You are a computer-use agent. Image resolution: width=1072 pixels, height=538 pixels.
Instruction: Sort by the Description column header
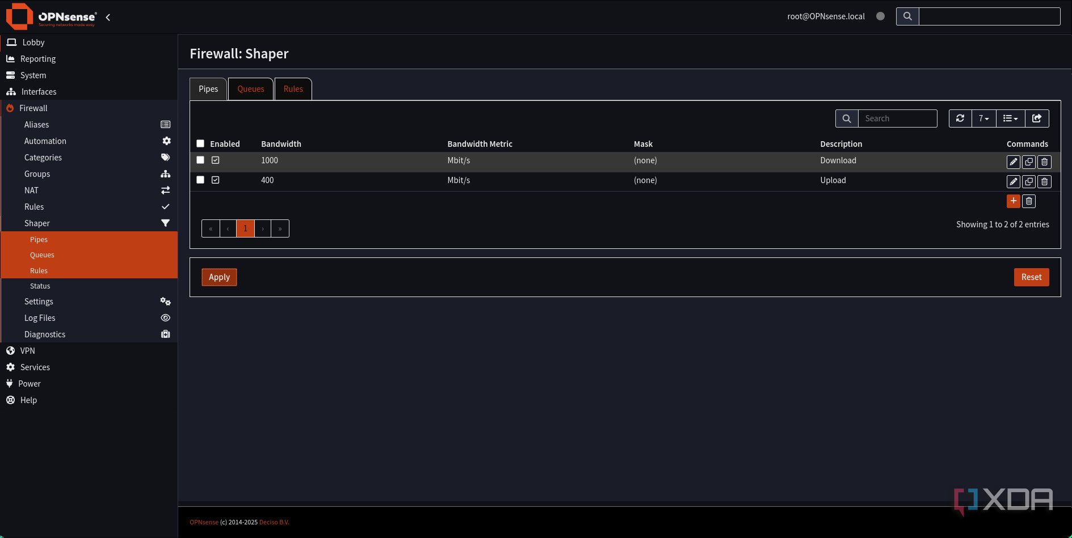pos(841,144)
